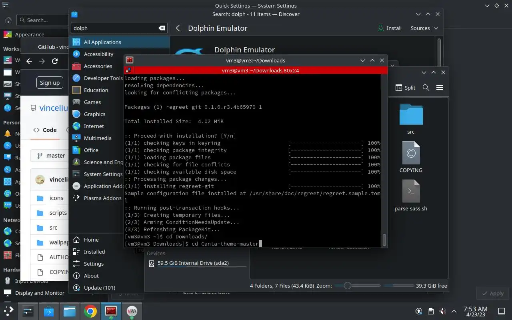Open the Sources dropdown in Discover

424,28
